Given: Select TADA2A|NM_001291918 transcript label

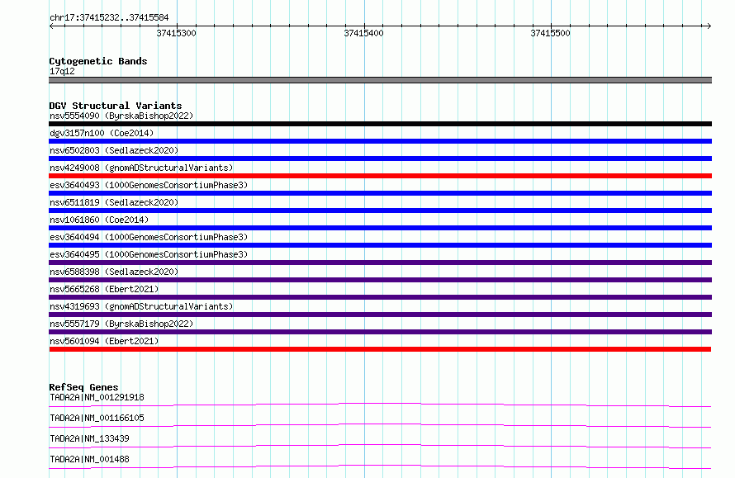Looking at the screenshot, I should pyautogui.click(x=97, y=397).
